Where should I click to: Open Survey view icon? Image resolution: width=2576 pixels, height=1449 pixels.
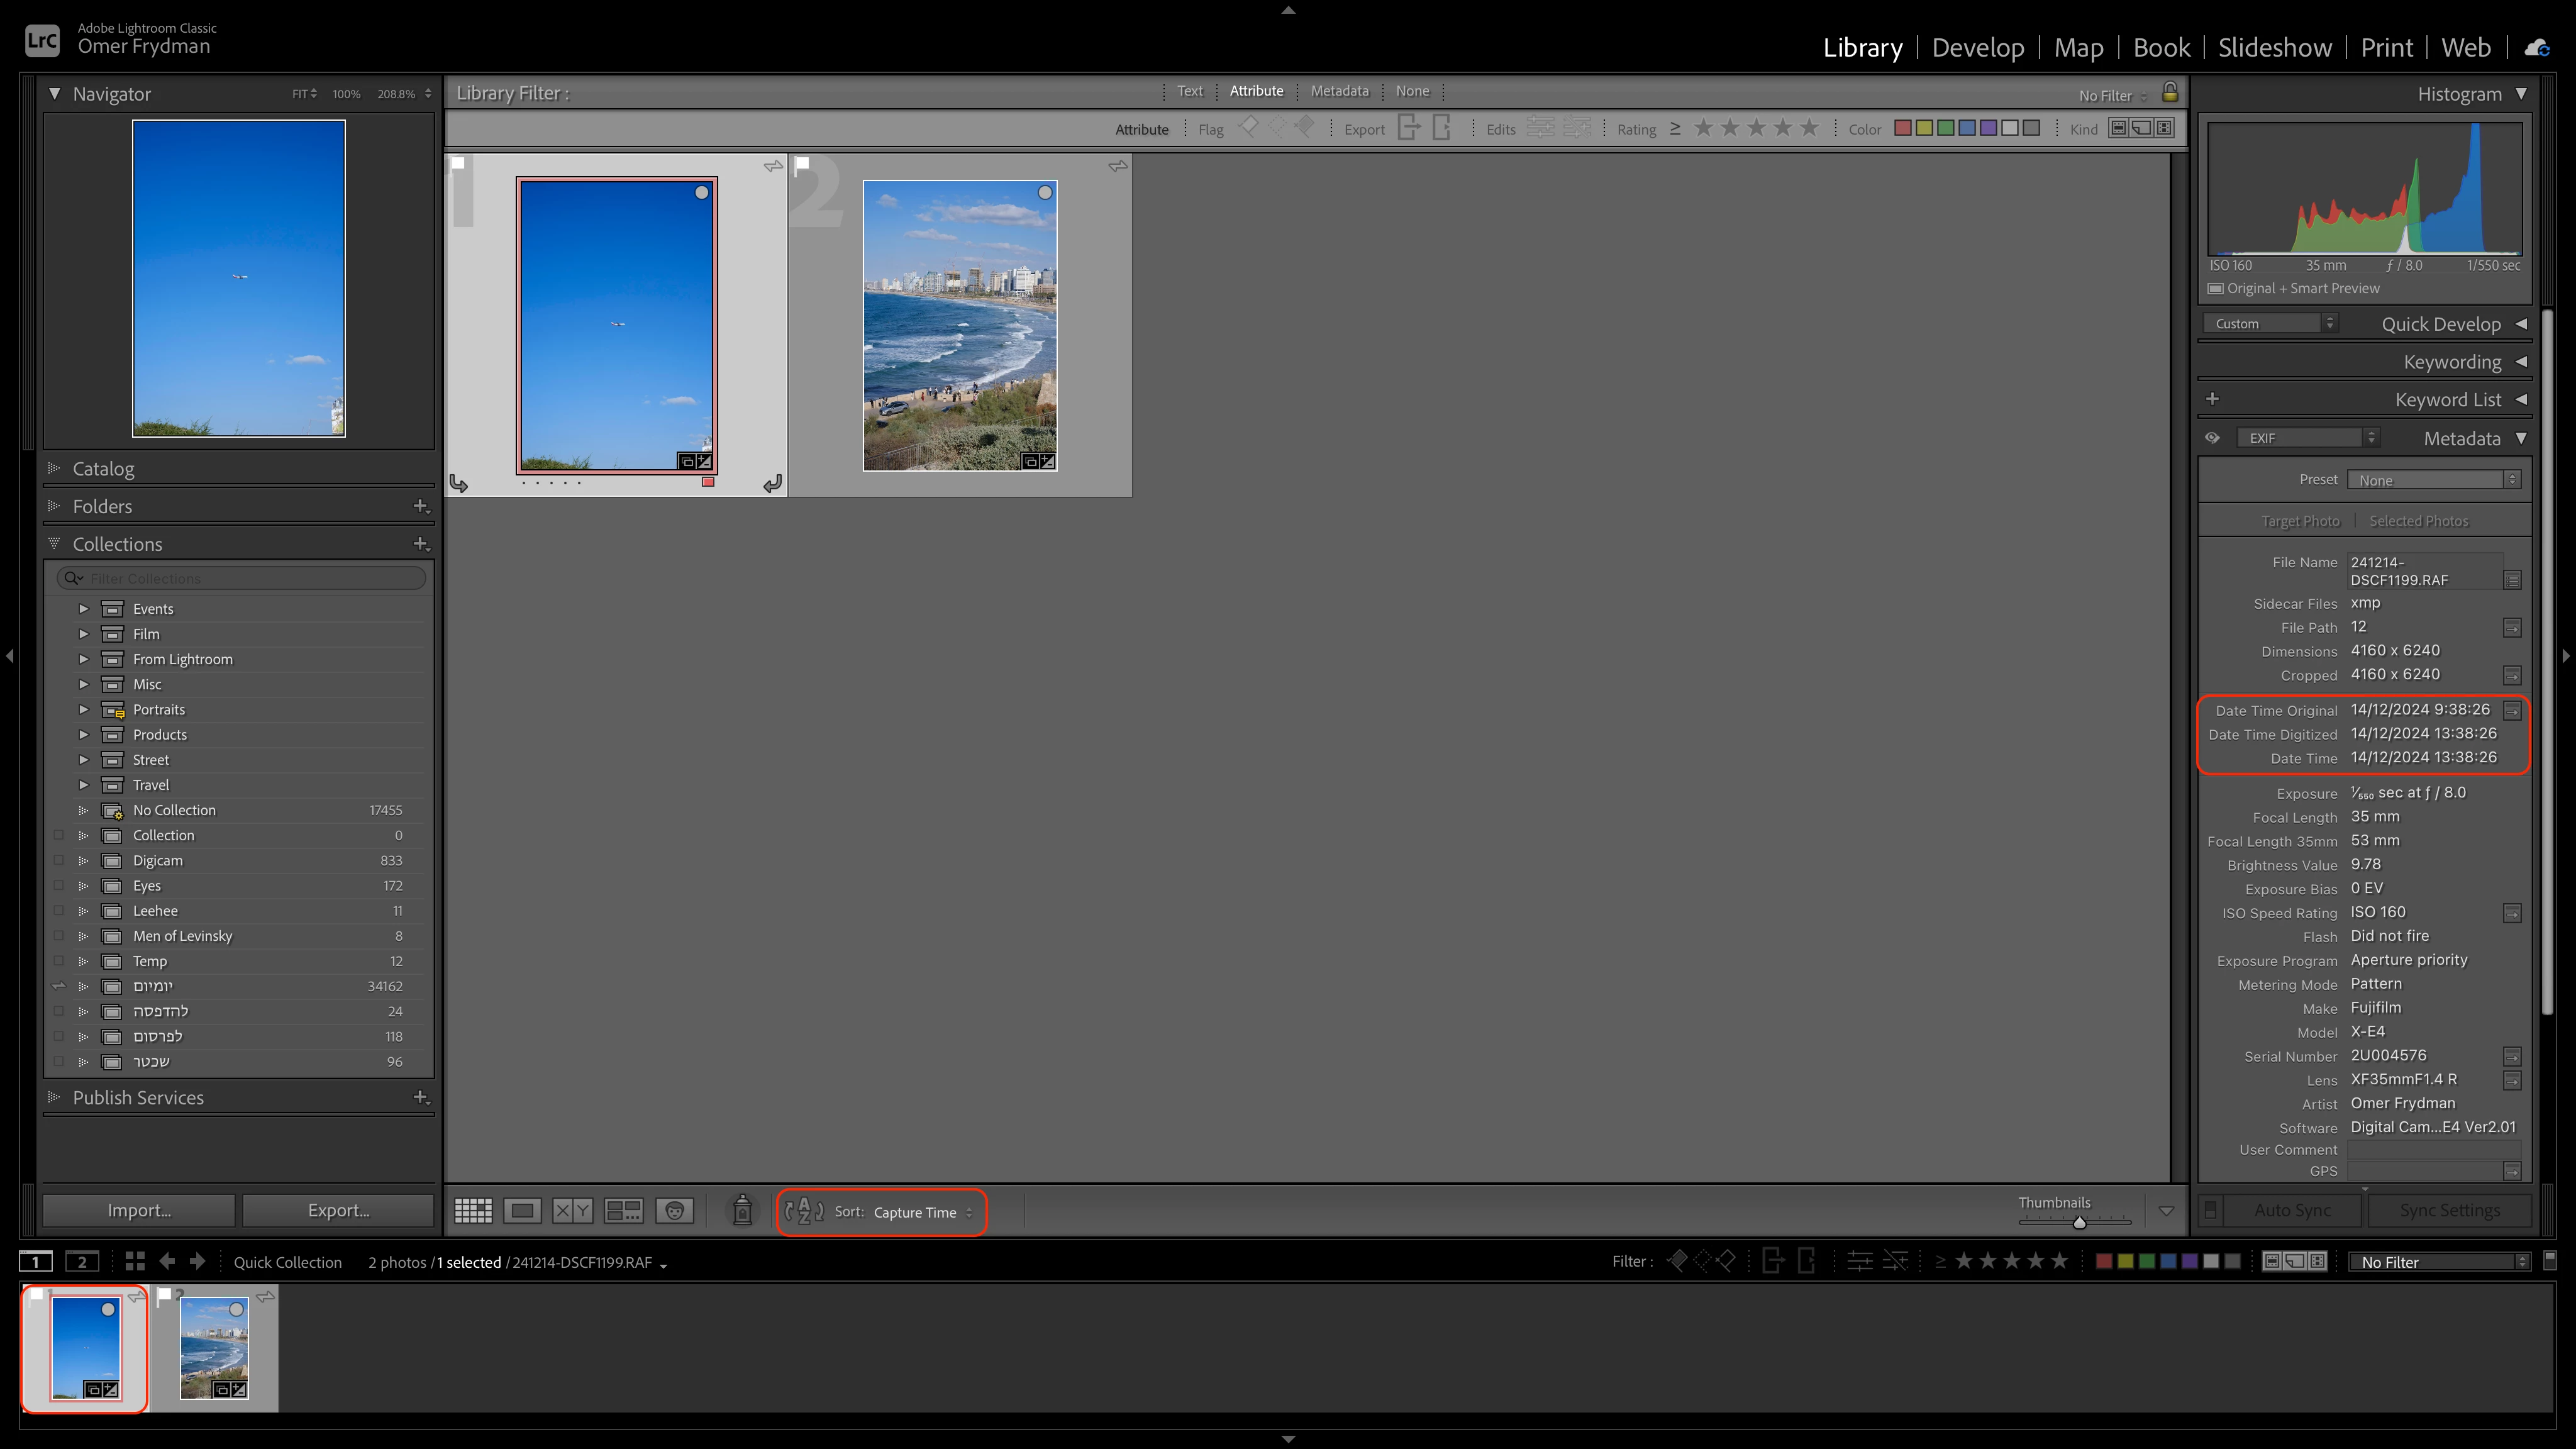(x=624, y=1211)
